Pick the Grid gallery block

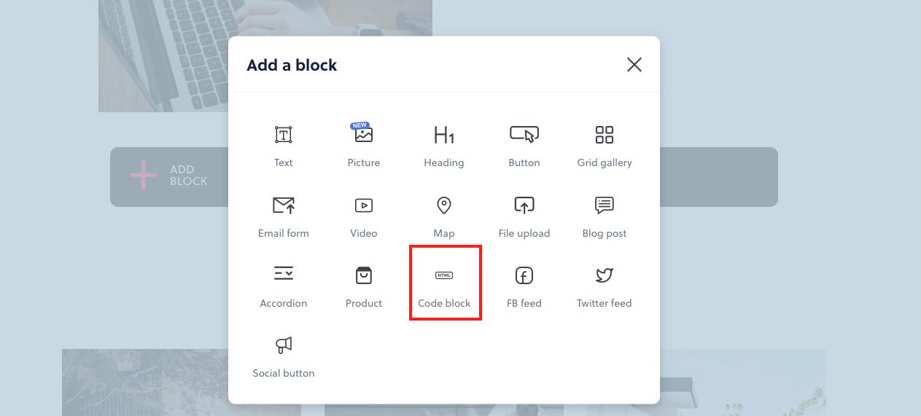604,145
